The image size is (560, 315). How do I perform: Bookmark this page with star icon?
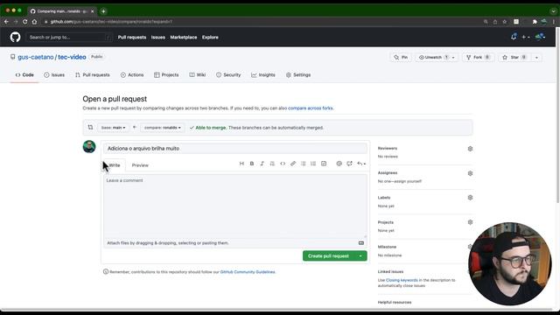(x=504, y=21)
